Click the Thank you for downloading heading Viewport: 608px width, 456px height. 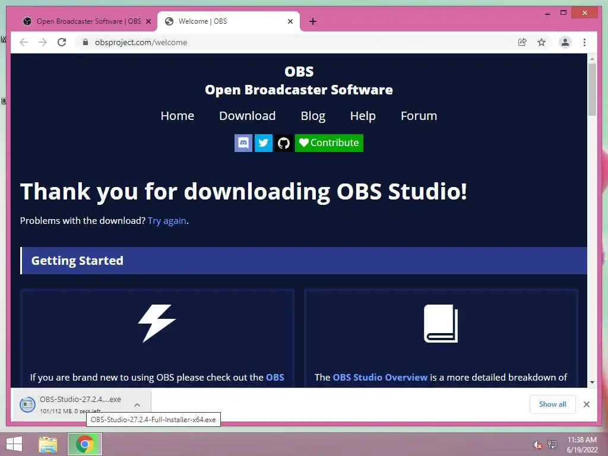pyautogui.click(x=243, y=192)
